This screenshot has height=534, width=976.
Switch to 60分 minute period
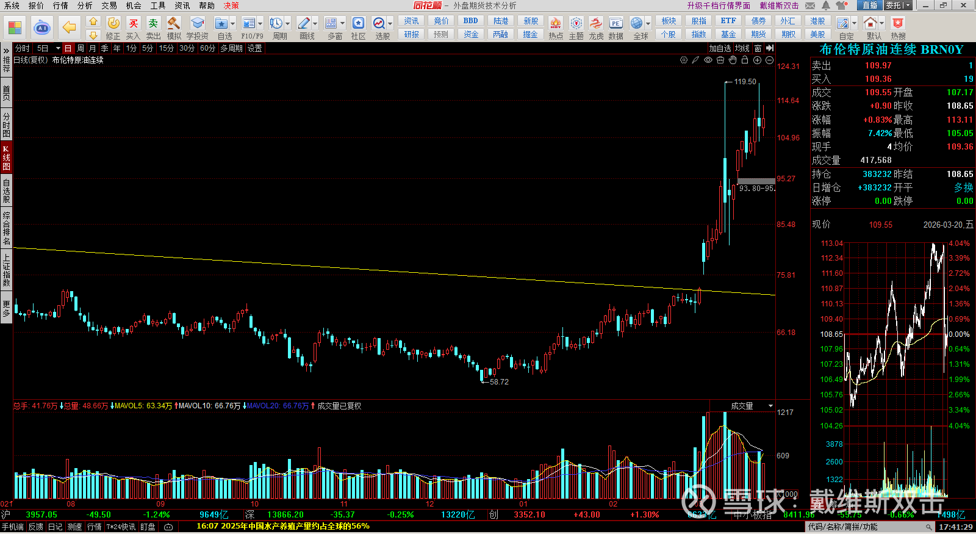pyautogui.click(x=207, y=48)
